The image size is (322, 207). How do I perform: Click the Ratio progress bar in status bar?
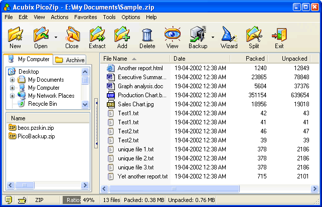[79, 200]
